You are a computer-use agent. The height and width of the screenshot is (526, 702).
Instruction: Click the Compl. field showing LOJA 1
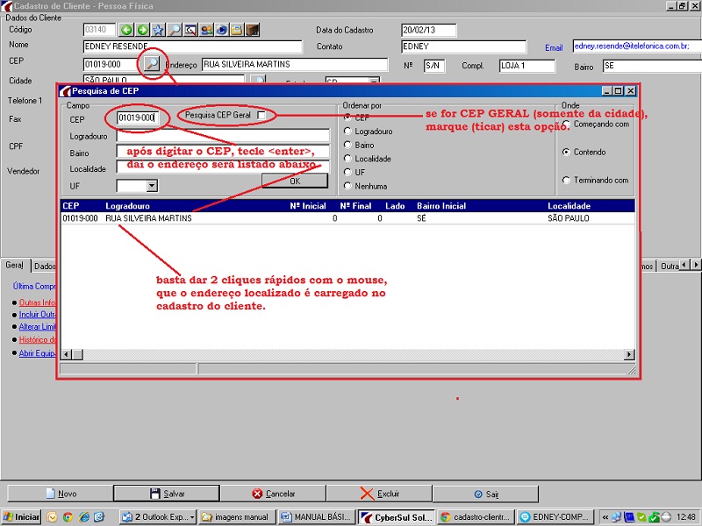pyautogui.click(x=527, y=66)
